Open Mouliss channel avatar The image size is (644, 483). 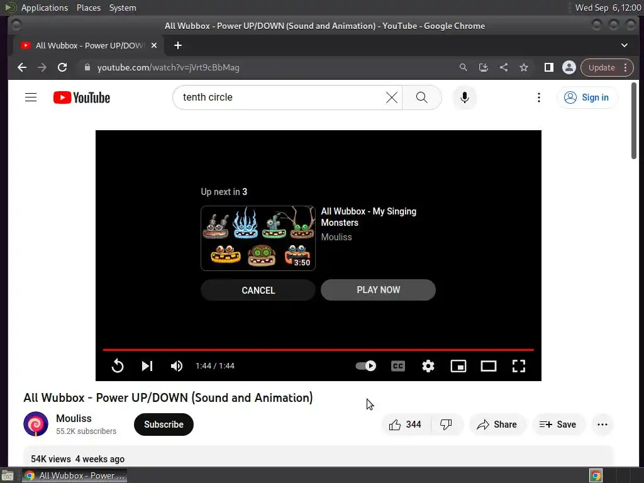36,424
